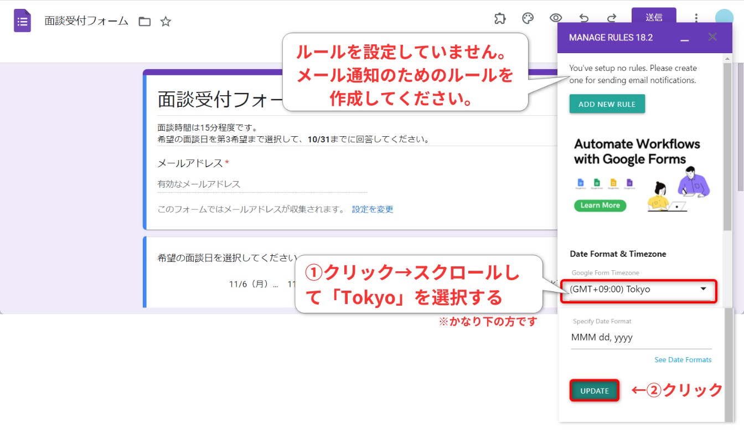The image size is (744, 443).
Task: Star the 面談受付フォーム form
Action: (166, 22)
